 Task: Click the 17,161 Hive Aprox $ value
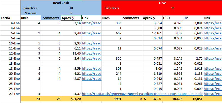[x=152, y=33]
